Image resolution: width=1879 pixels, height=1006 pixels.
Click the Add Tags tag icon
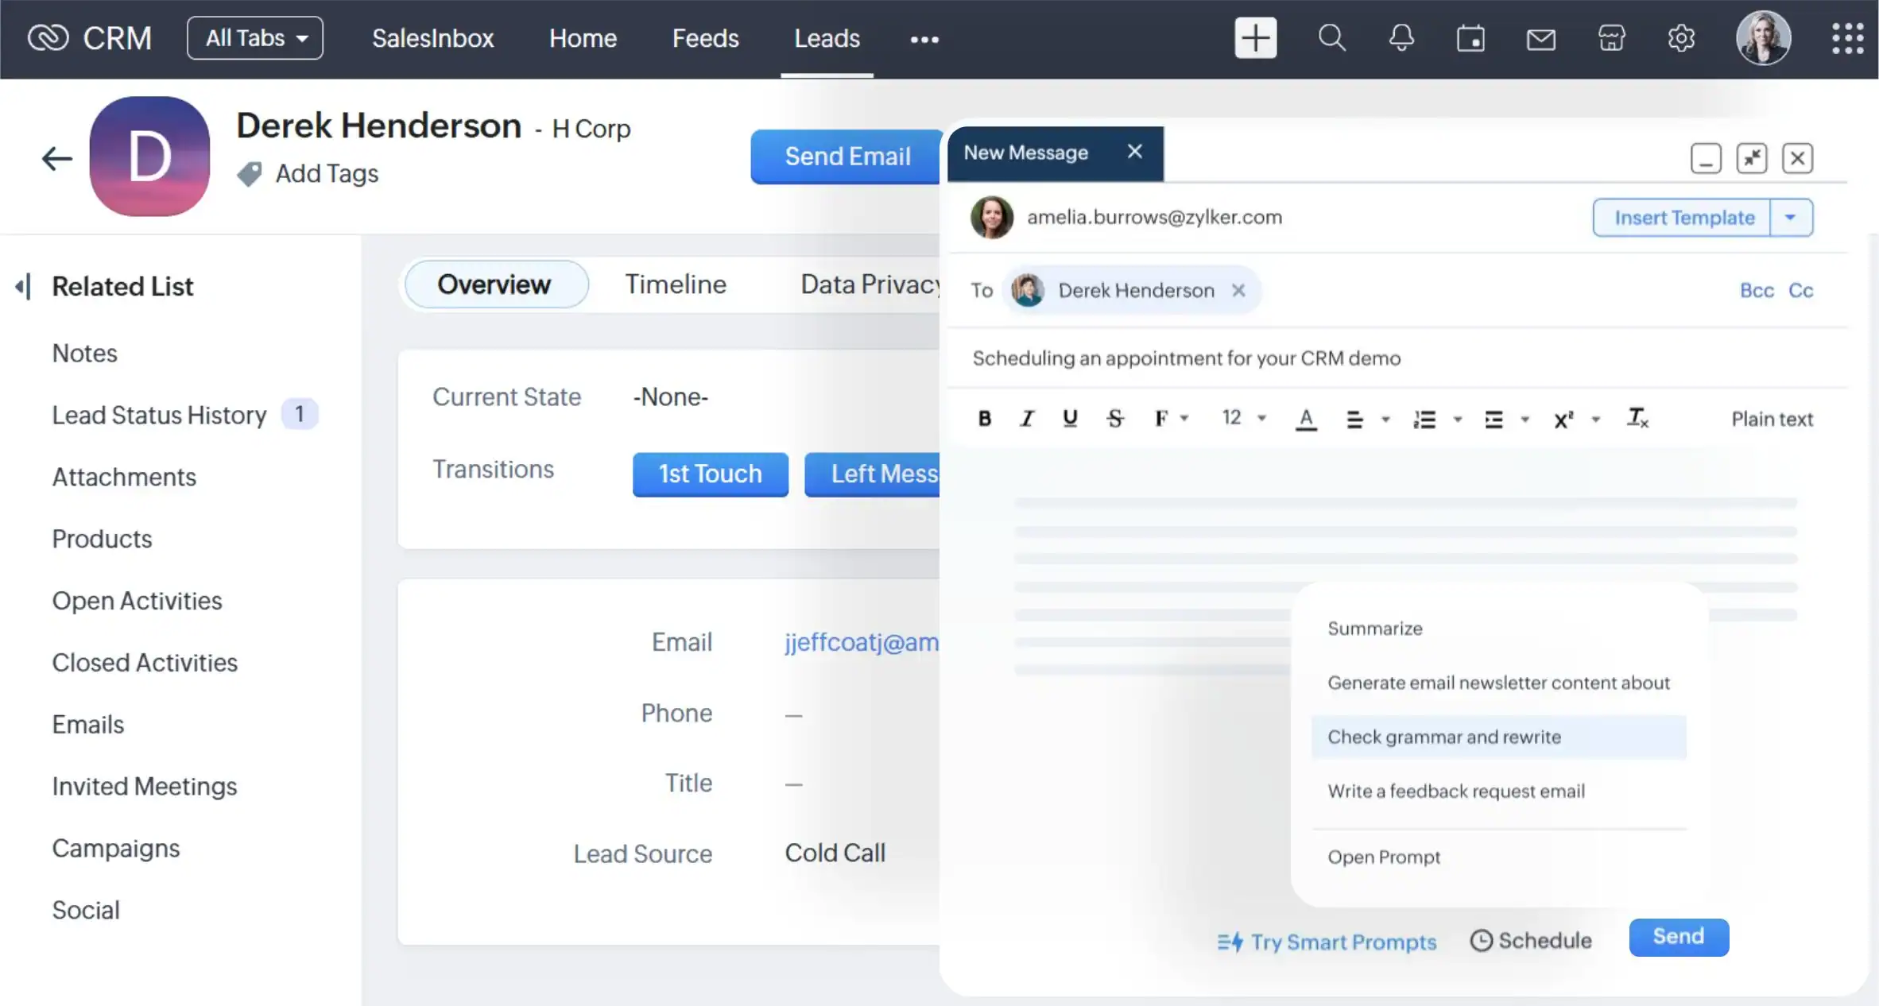[x=250, y=173]
